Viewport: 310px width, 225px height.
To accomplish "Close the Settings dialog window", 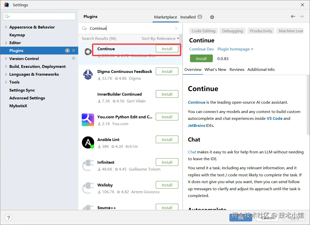I will (x=302, y=5).
